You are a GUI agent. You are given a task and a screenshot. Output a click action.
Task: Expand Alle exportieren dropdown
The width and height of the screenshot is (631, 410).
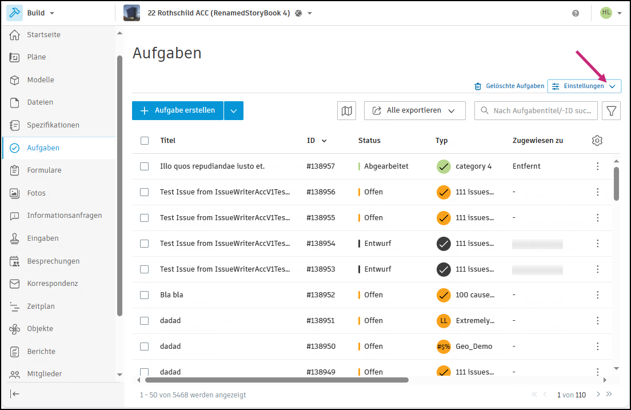(x=415, y=111)
